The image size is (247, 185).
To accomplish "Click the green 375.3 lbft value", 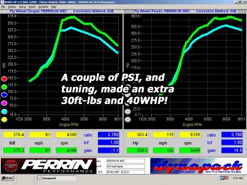I will (x=14, y=150).
